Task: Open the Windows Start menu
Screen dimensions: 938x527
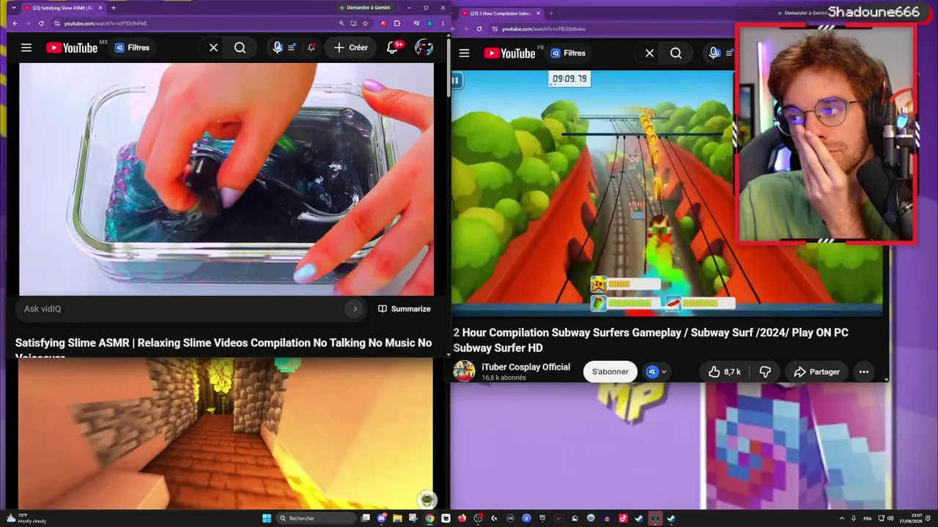Action: (x=267, y=518)
